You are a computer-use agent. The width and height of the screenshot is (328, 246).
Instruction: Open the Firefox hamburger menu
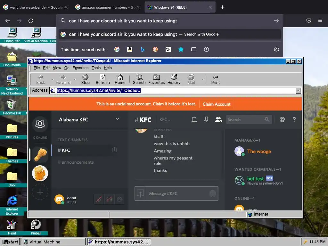[320, 20]
